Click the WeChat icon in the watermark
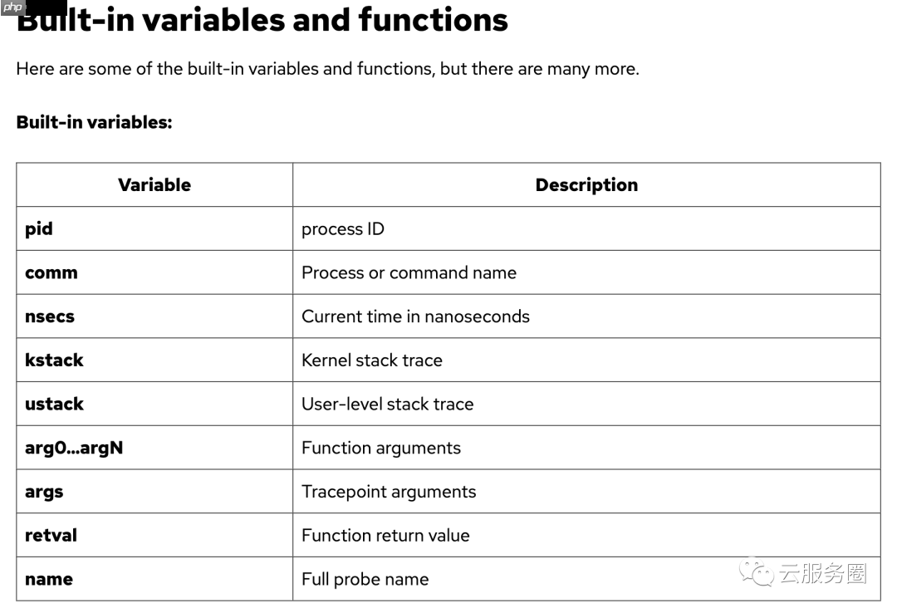Image resolution: width=897 pixels, height=613 pixels. point(757,572)
